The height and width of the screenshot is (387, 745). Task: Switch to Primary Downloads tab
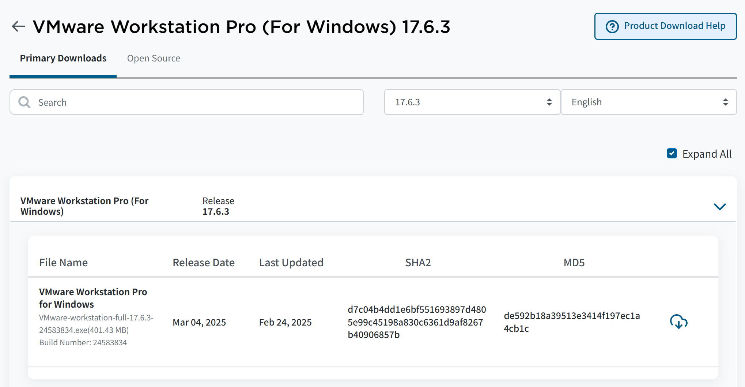[63, 59]
